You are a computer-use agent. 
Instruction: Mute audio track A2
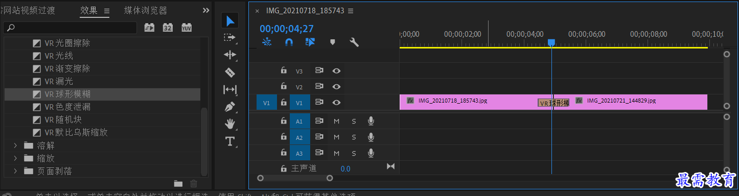336,137
